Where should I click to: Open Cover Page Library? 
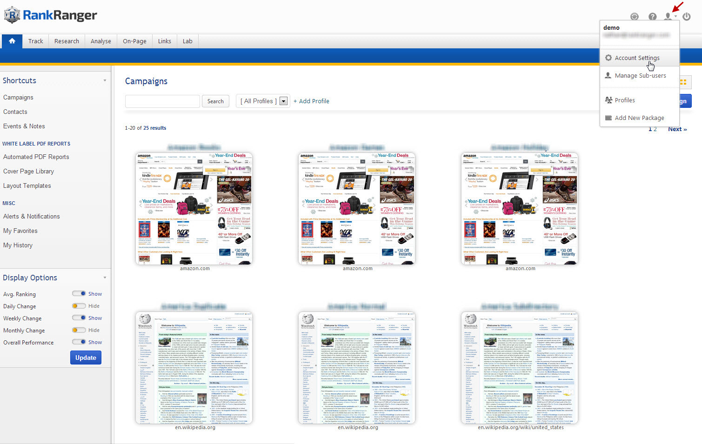click(x=28, y=171)
